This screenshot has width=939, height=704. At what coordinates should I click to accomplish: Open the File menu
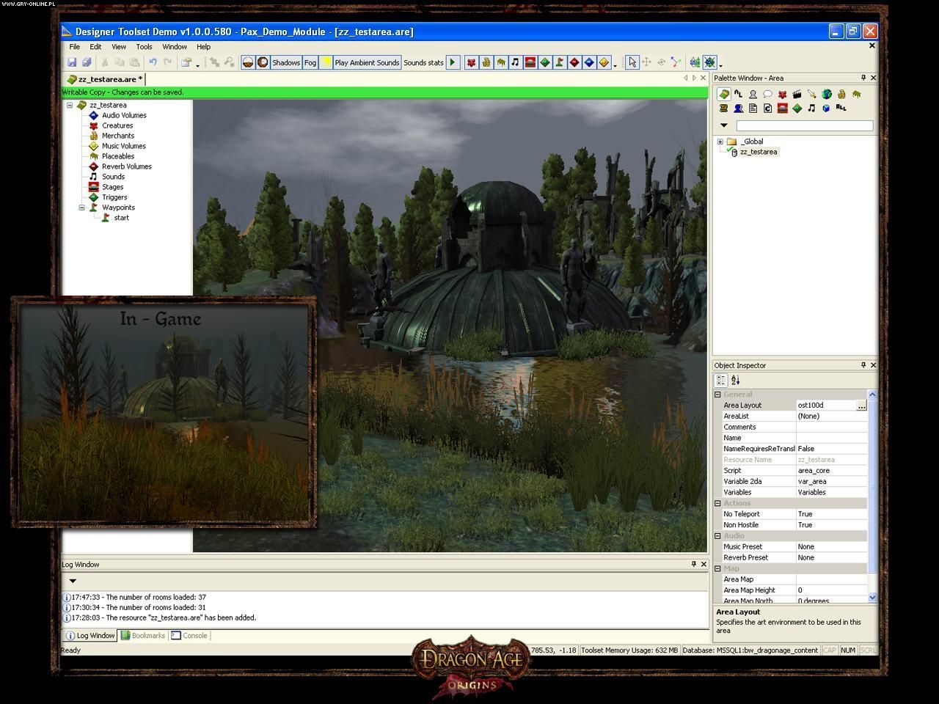tap(75, 47)
